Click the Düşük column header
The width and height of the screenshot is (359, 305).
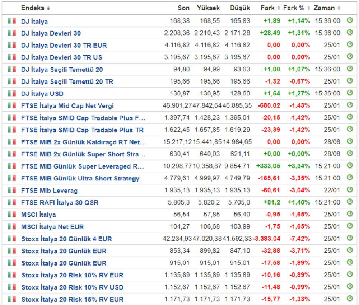click(x=240, y=8)
